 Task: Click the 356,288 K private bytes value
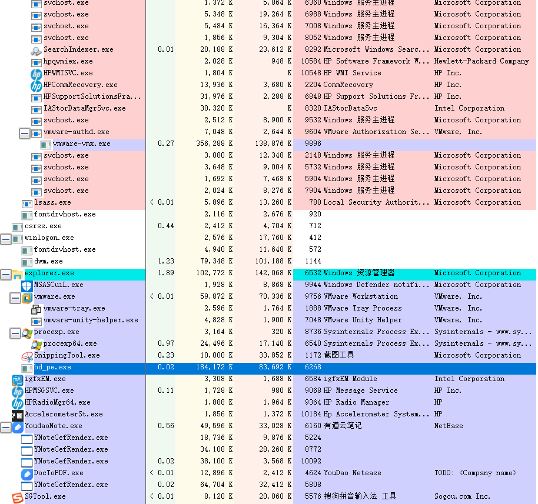click(214, 143)
